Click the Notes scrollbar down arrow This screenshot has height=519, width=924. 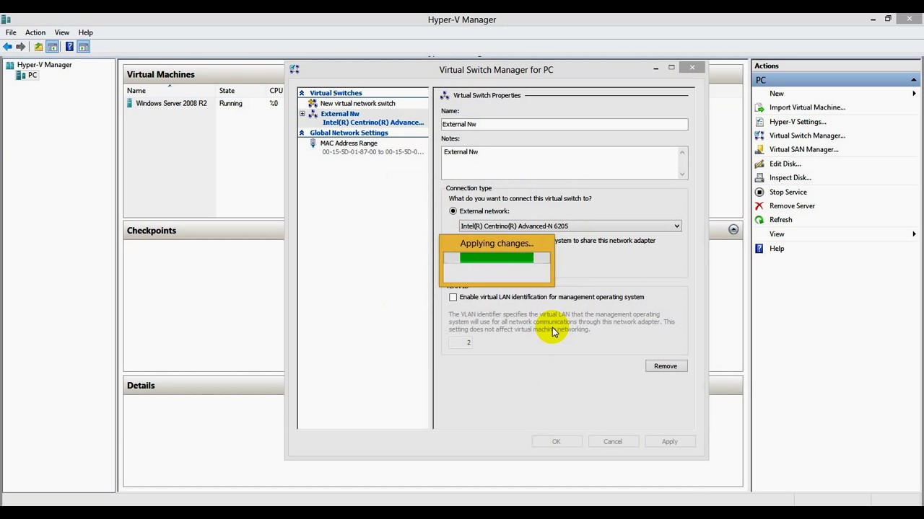point(682,174)
